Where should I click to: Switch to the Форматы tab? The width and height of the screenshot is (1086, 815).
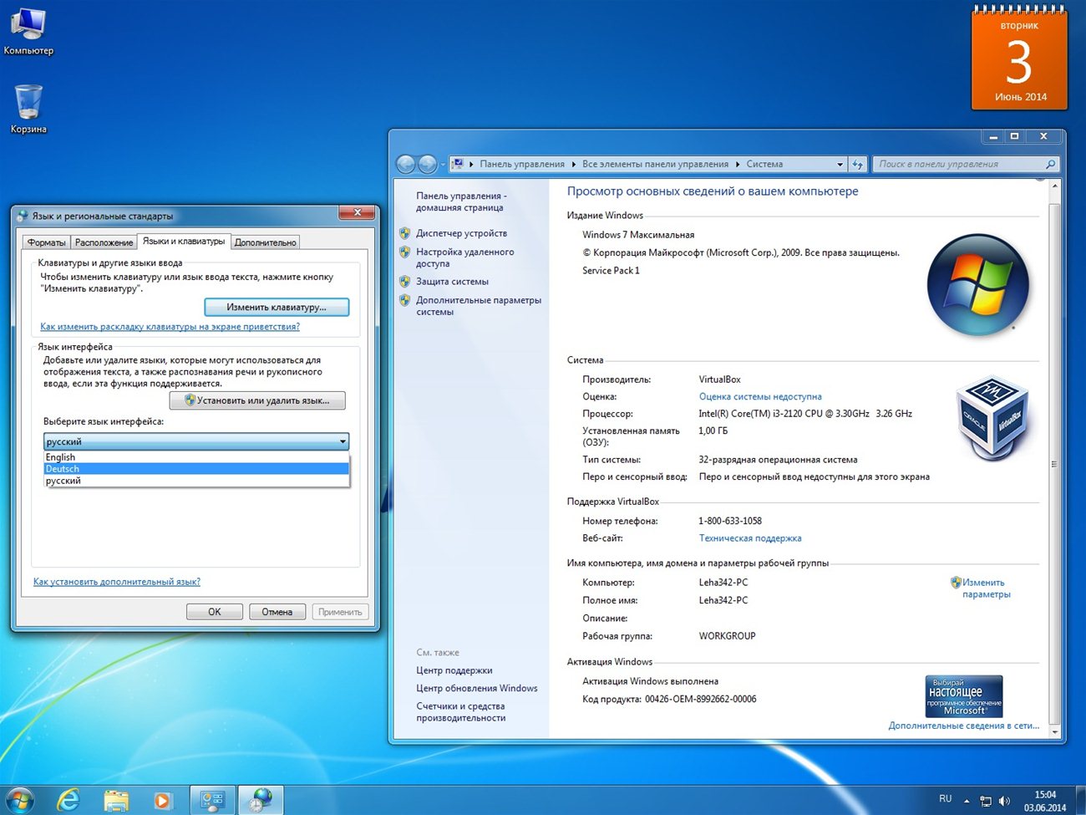point(46,242)
